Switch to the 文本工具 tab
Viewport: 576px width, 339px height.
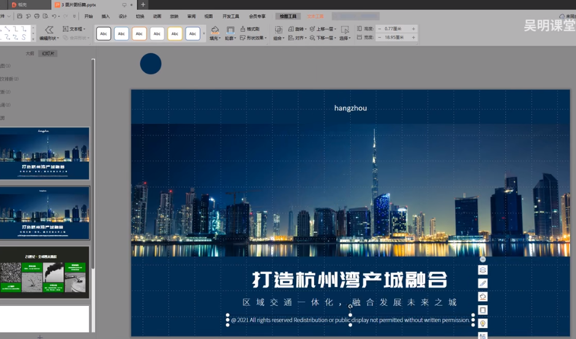coord(315,16)
